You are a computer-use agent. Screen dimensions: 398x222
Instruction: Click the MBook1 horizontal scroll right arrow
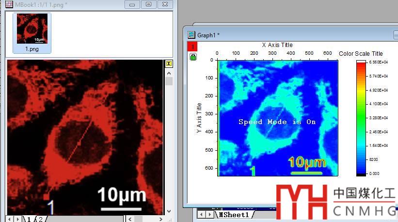point(160,219)
